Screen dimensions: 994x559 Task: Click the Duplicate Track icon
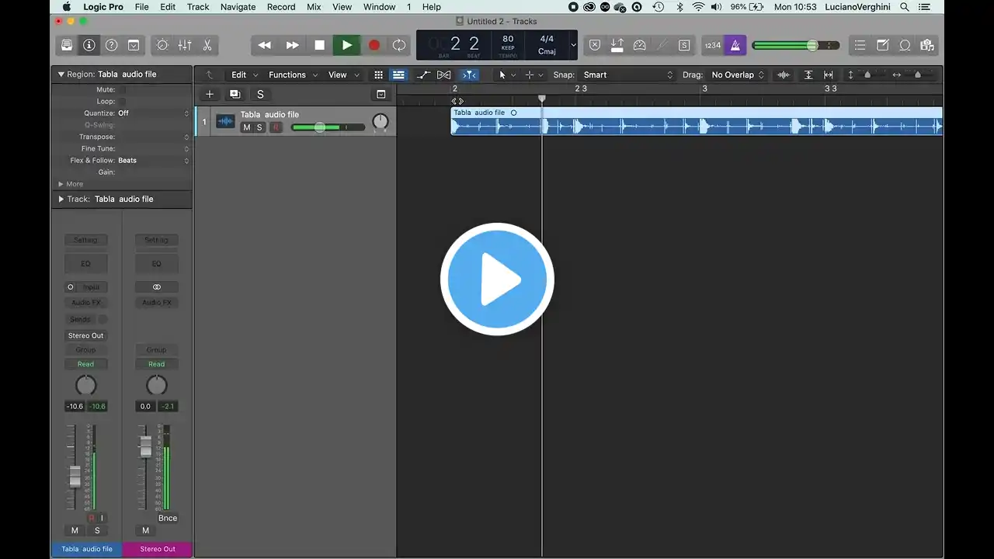pyautogui.click(x=235, y=94)
